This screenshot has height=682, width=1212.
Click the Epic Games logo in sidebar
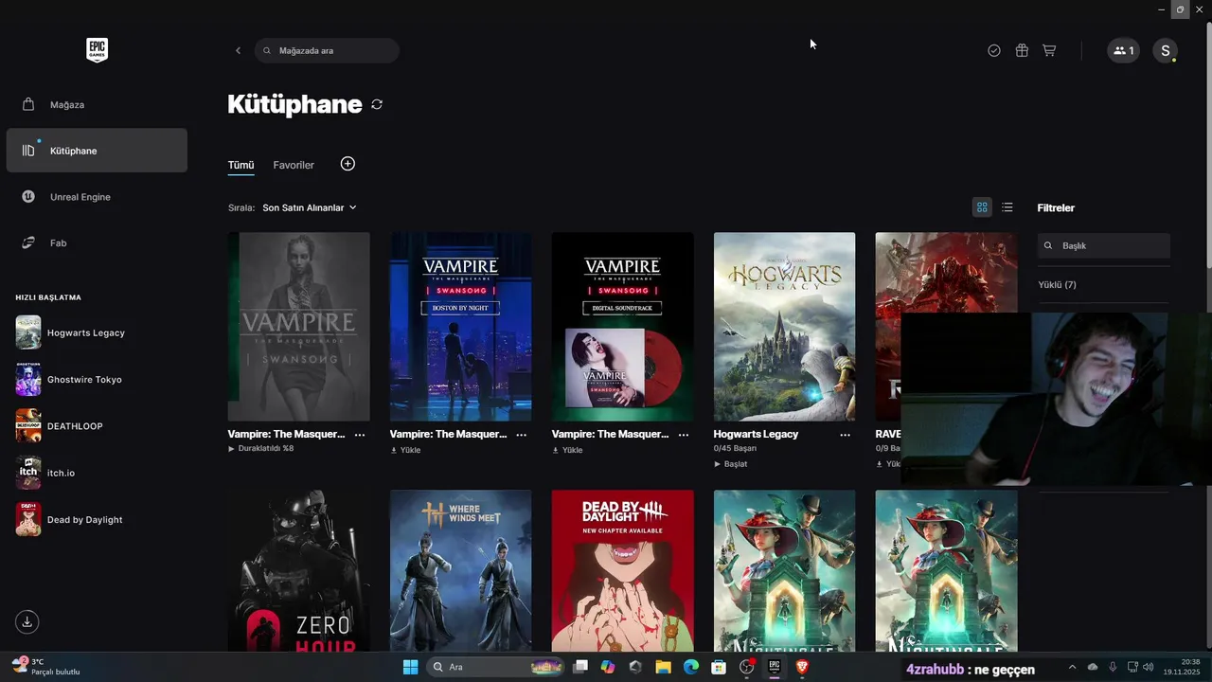(97, 50)
